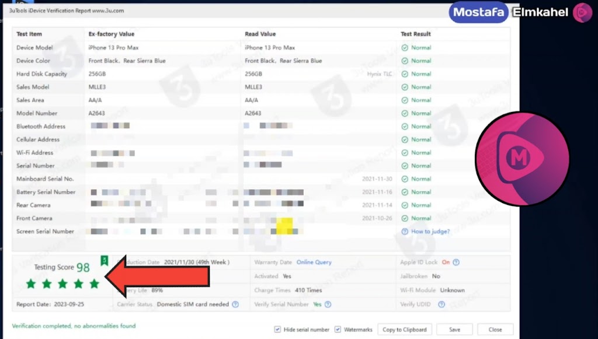Click the Apple ID Lock On value
Viewport: 598px width, 339px height.
[446, 262]
